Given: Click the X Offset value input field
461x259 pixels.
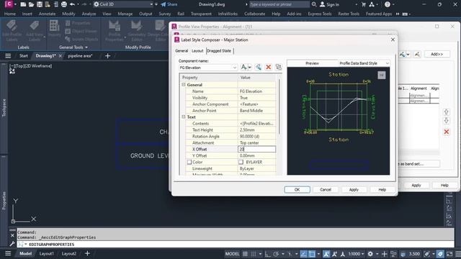Looking at the screenshot, I should click(256, 149).
